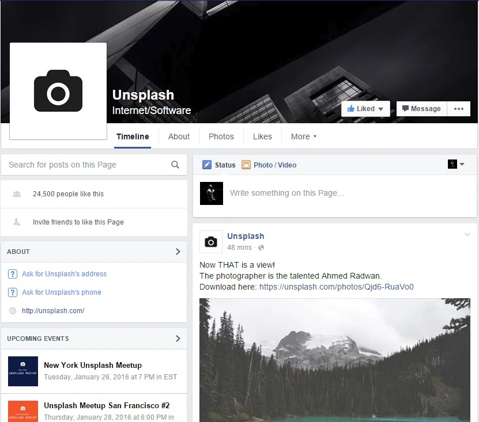The width and height of the screenshot is (479, 422).
Task: Click the small profile avatar in composer header
Action: click(x=452, y=164)
